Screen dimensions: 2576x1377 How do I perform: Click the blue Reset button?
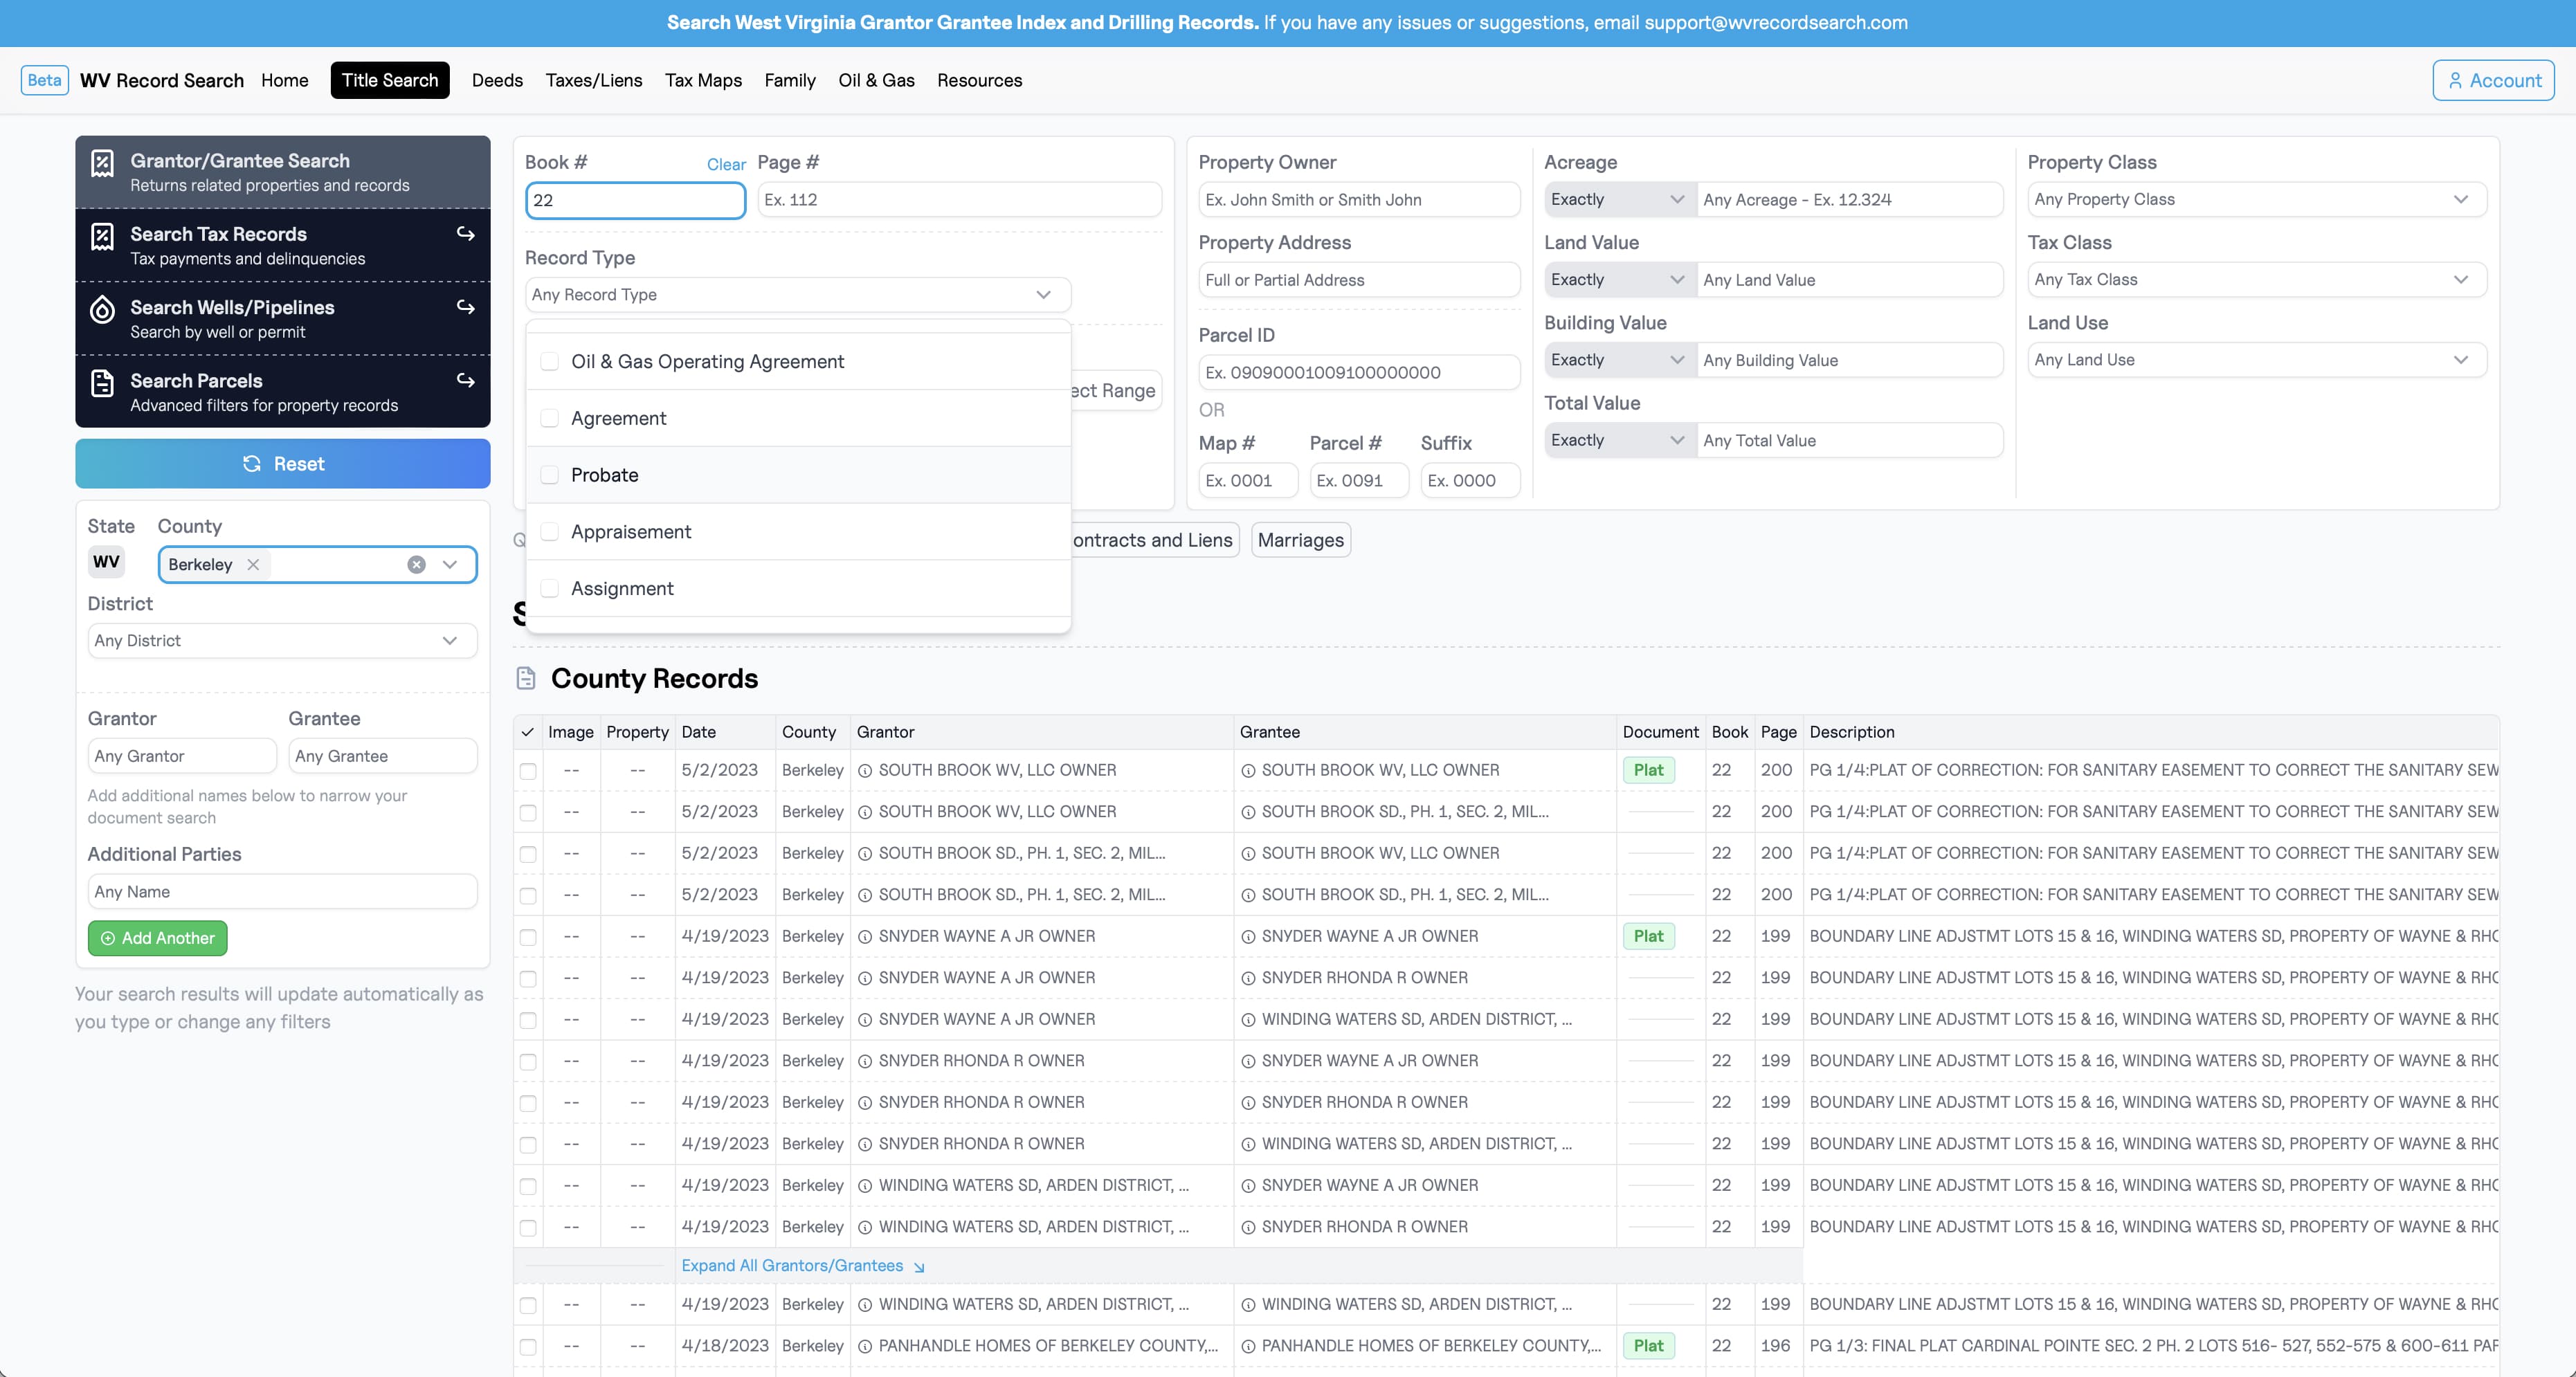click(x=283, y=464)
